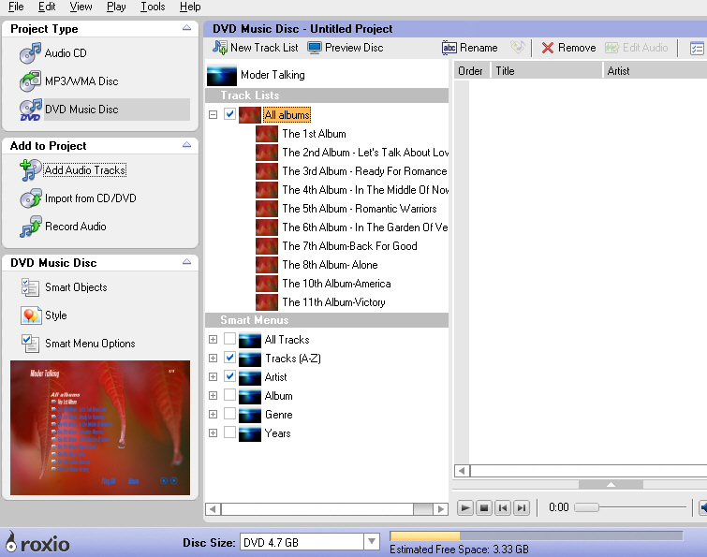
Task: Select The 5th Album - Romantic Warriors
Action: (360, 209)
